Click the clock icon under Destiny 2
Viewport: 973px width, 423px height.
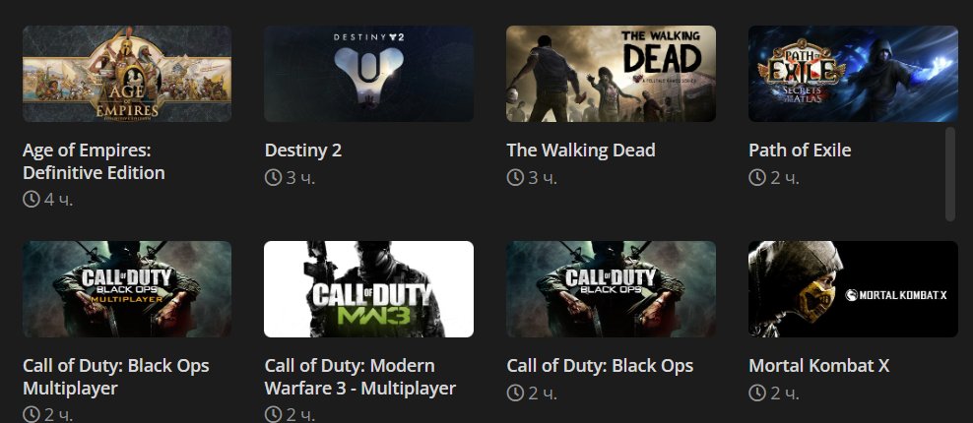pyautogui.click(x=273, y=178)
